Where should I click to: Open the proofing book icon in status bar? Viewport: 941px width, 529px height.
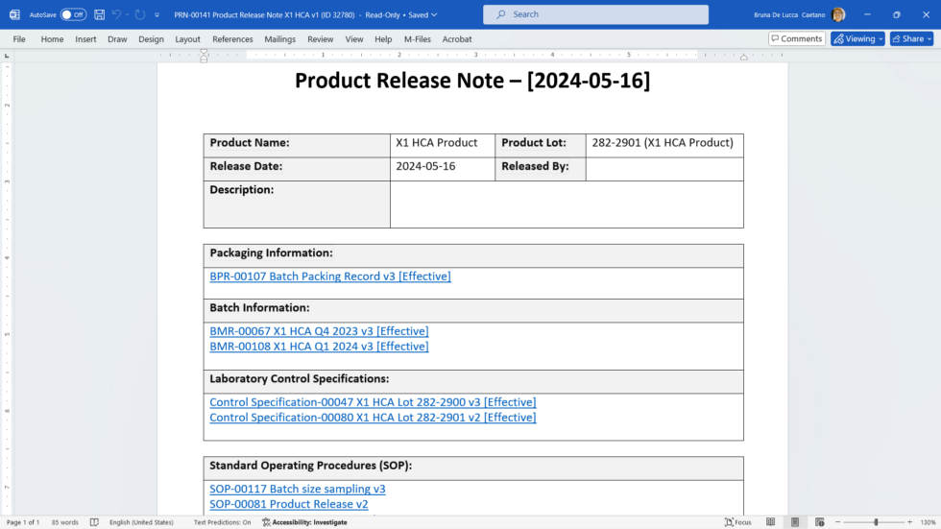(x=94, y=522)
